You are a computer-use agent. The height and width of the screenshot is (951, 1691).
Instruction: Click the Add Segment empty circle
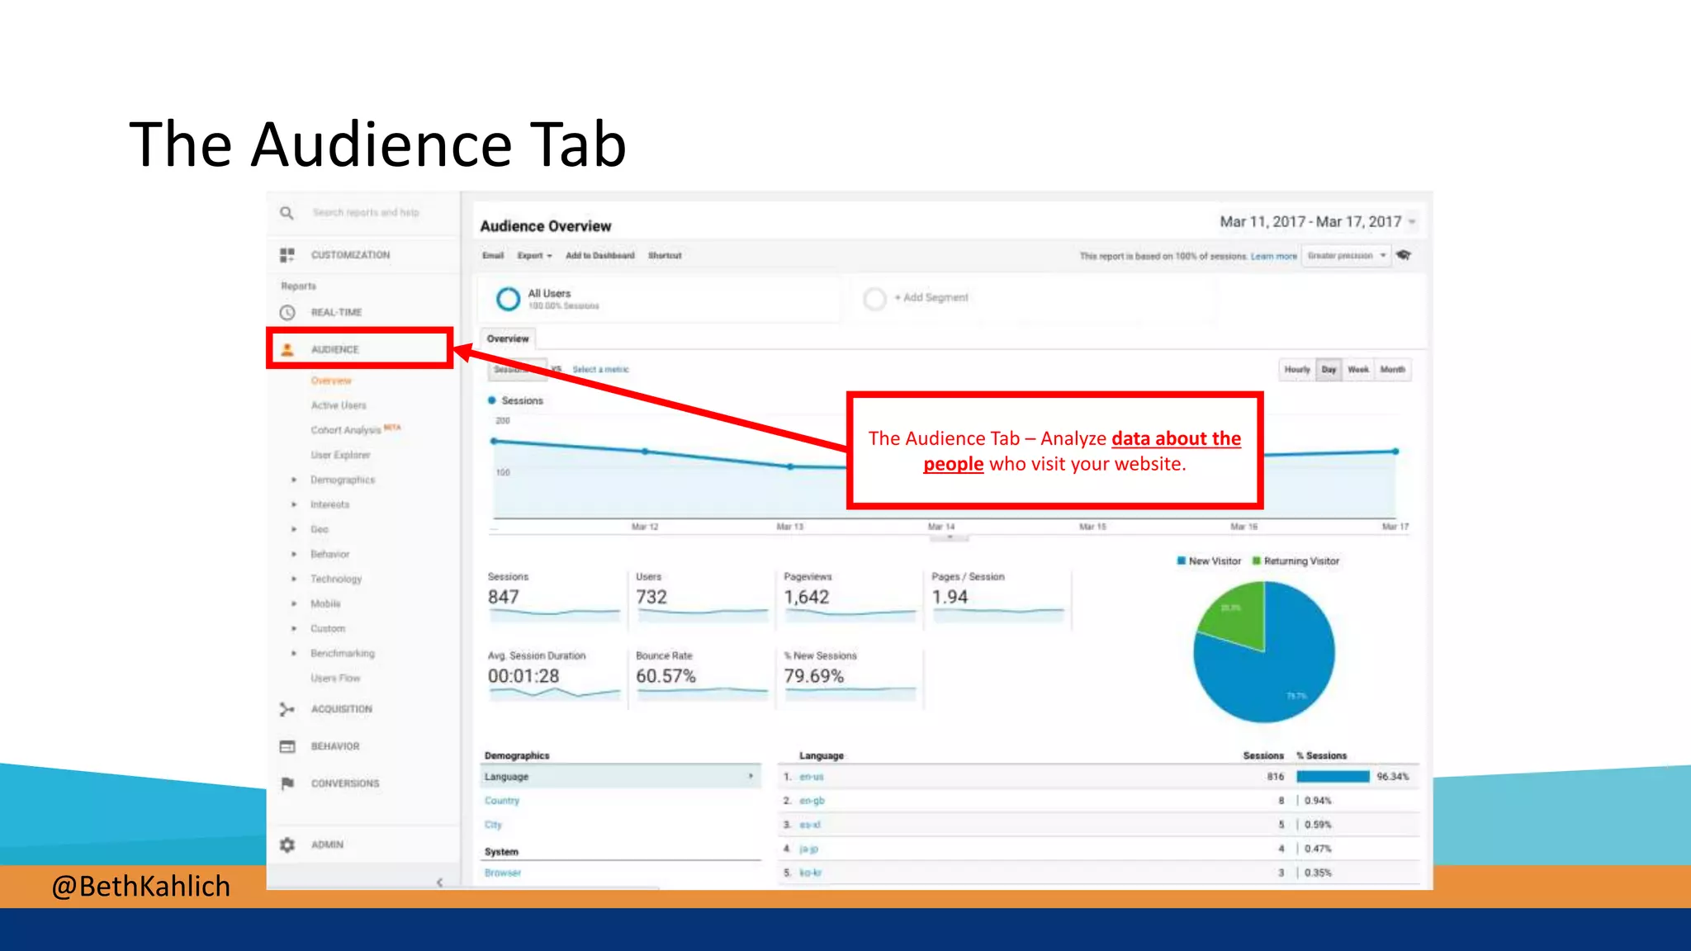874,298
